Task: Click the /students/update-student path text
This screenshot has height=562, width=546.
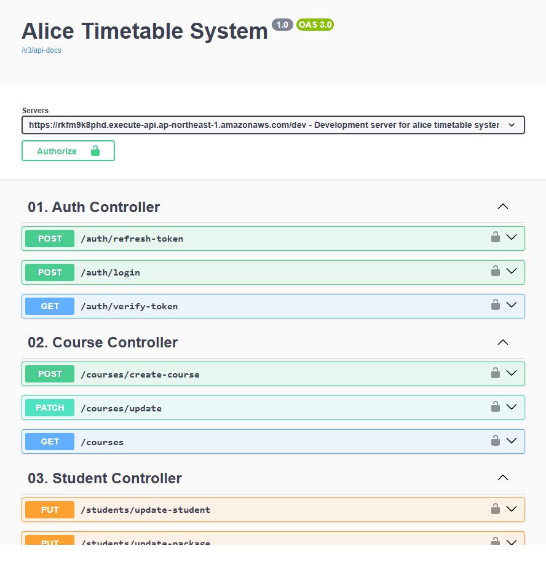Action: tap(146, 510)
